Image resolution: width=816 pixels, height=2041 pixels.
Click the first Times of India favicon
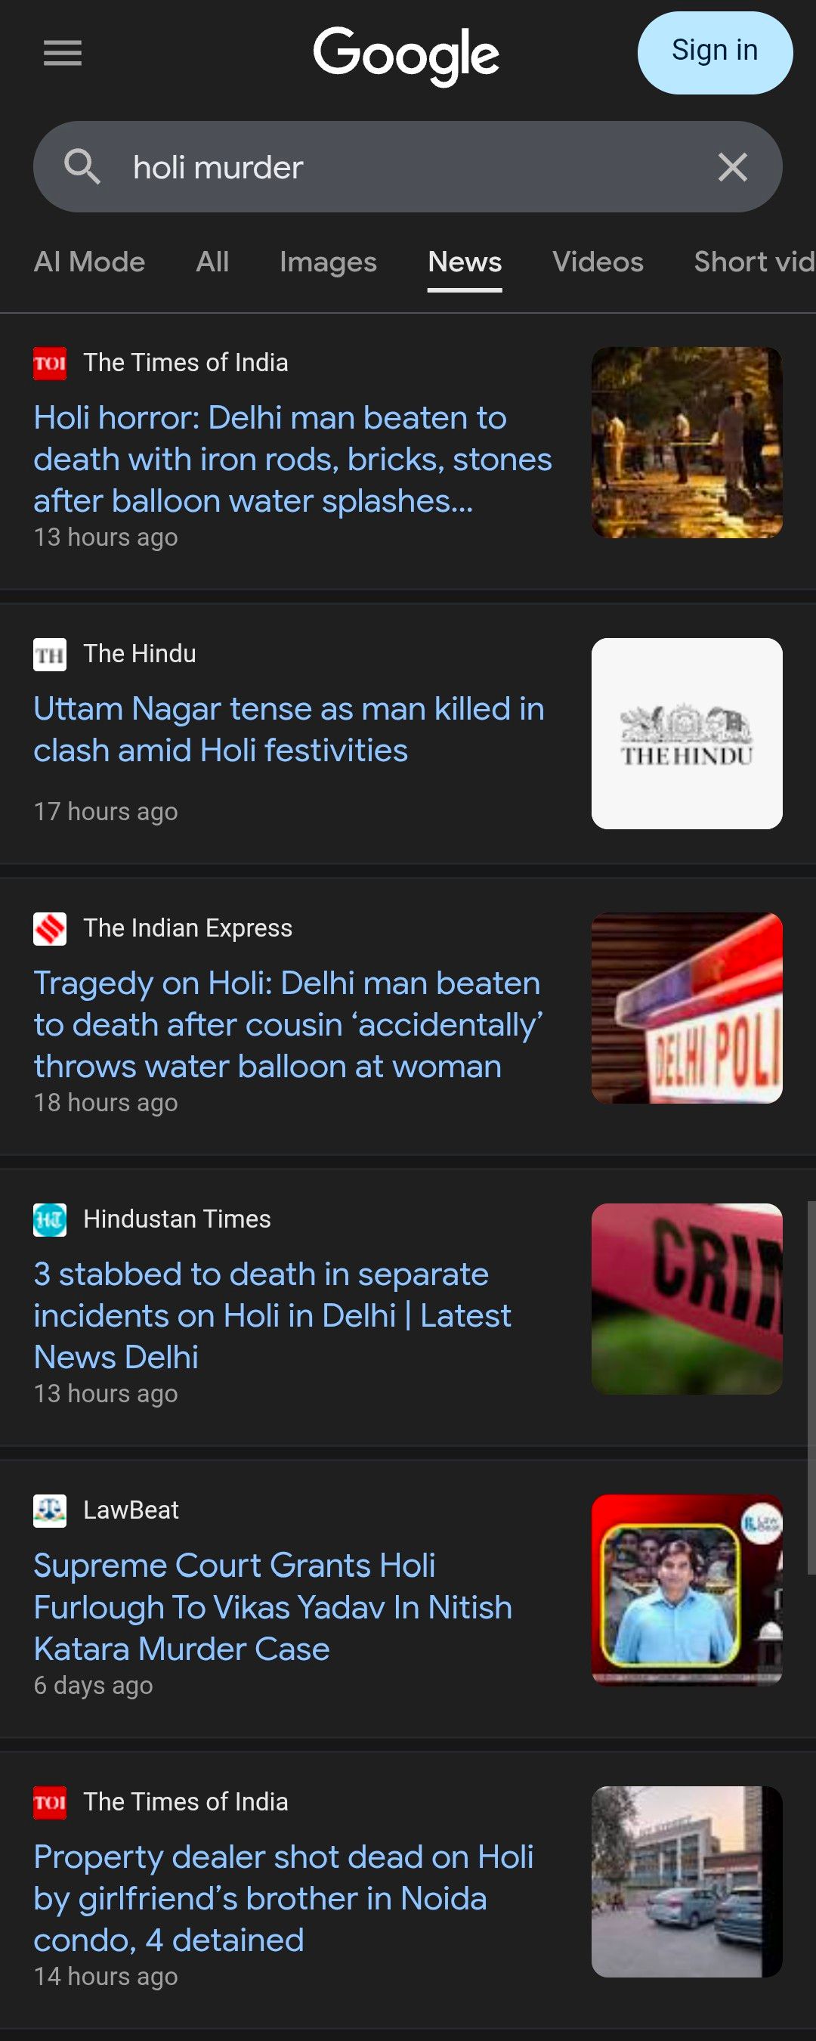tap(50, 364)
